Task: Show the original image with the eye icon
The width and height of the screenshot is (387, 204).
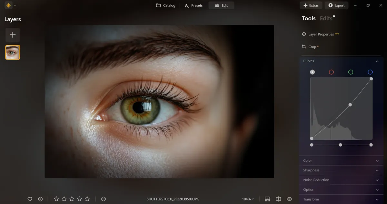Action: pyautogui.click(x=289, y=199)
